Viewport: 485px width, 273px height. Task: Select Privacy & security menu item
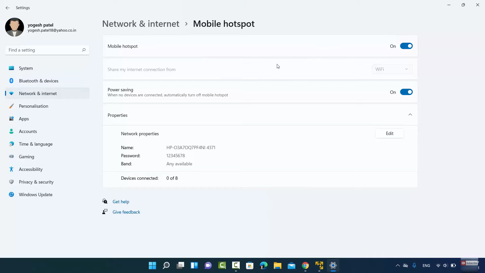36,182
